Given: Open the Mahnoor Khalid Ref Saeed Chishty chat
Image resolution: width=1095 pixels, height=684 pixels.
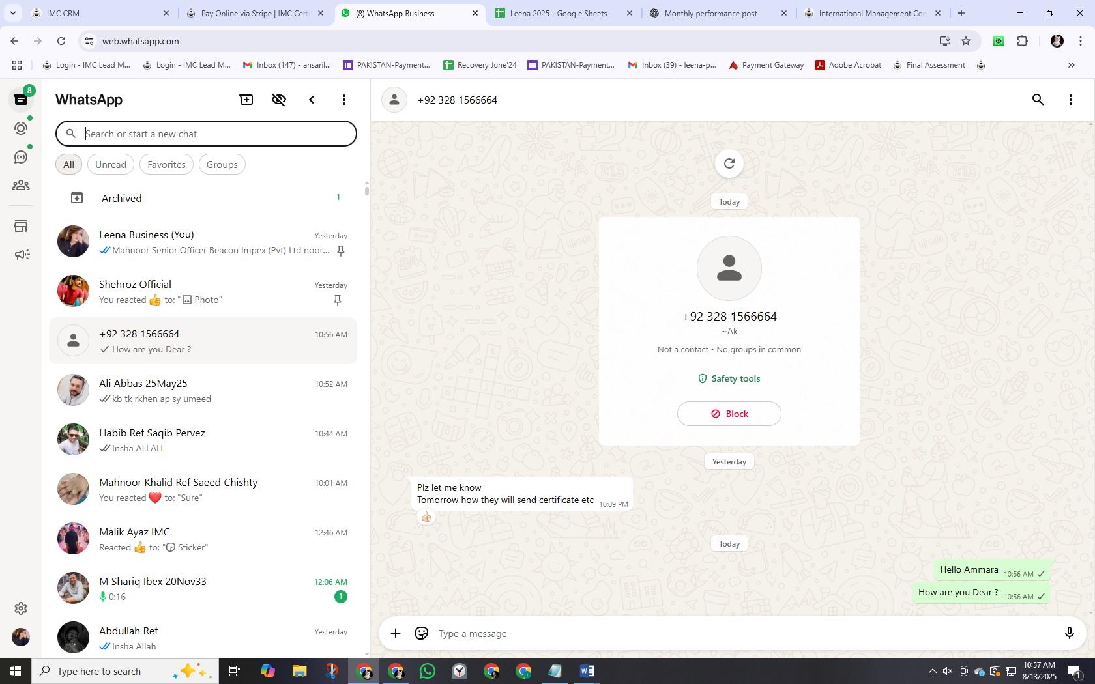Looking at the screenshot, I should (203, 489).
